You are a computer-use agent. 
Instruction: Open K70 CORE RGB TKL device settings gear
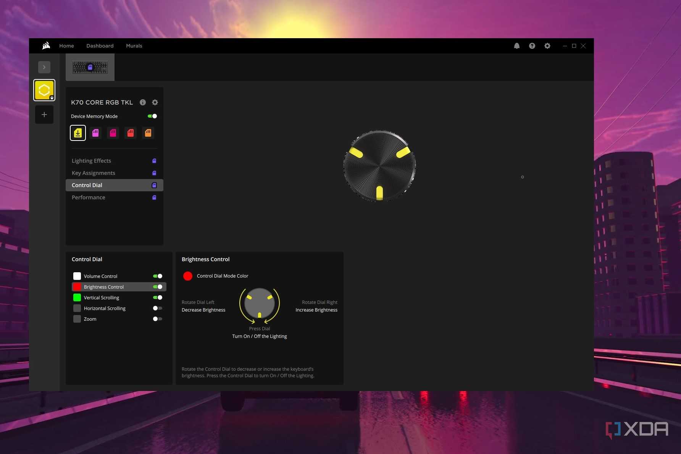(155, 102)
